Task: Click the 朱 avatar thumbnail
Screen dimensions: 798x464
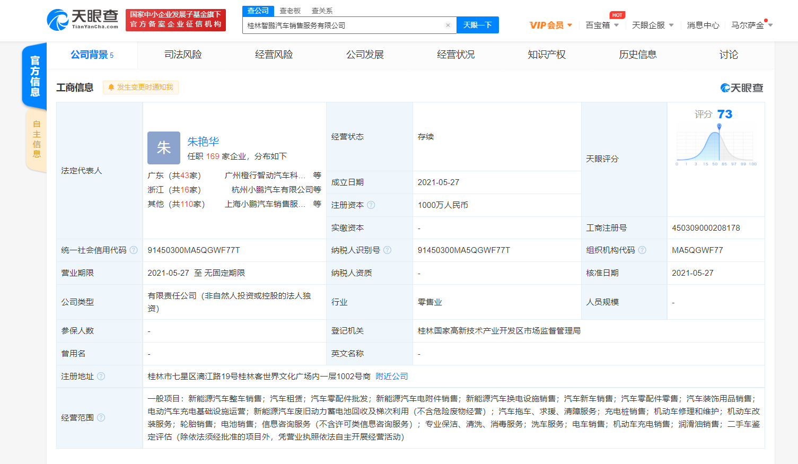Action: (x=164, y=148)
